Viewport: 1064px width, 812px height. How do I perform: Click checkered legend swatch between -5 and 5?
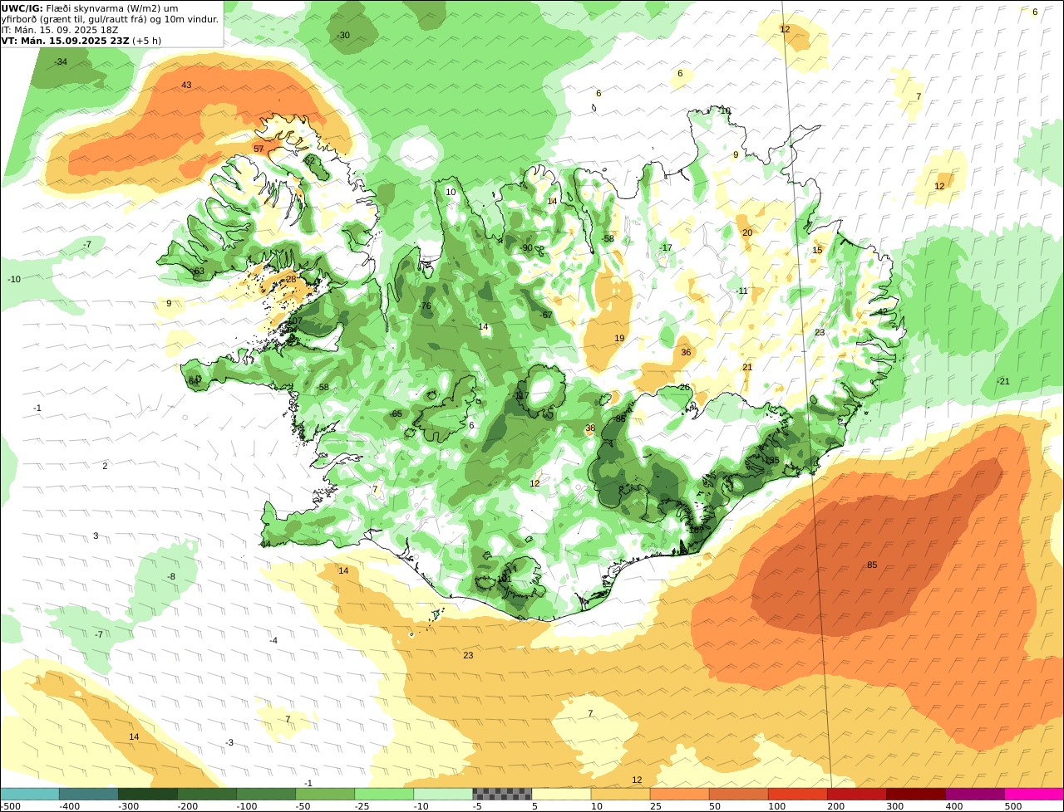(x=502, y=794)
